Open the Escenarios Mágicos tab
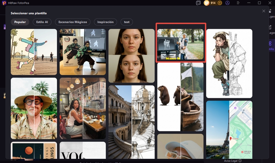This screenshot has height=163, width=275. click(73, 22)
